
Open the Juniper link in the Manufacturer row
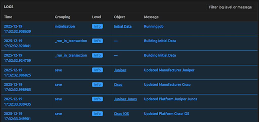pos(120,70)
